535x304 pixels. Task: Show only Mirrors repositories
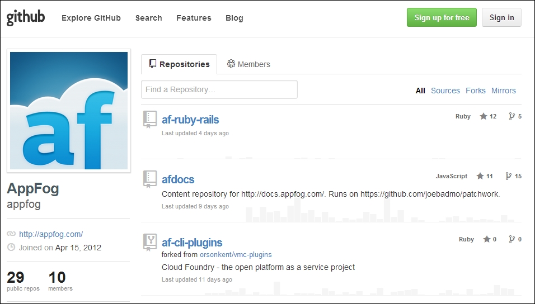[503, 91]
